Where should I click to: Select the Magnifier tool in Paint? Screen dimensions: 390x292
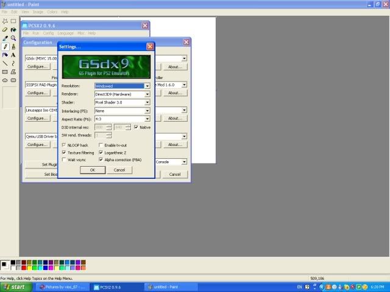13,38
